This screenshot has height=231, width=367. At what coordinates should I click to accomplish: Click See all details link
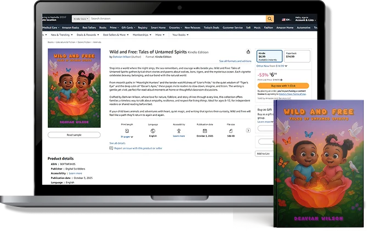(x=118, y=143)
